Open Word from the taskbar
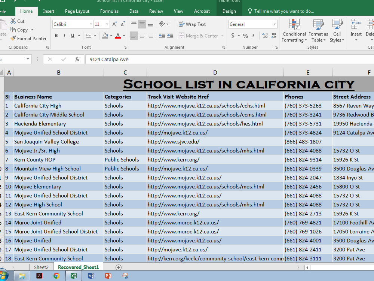 pos(91,276)
